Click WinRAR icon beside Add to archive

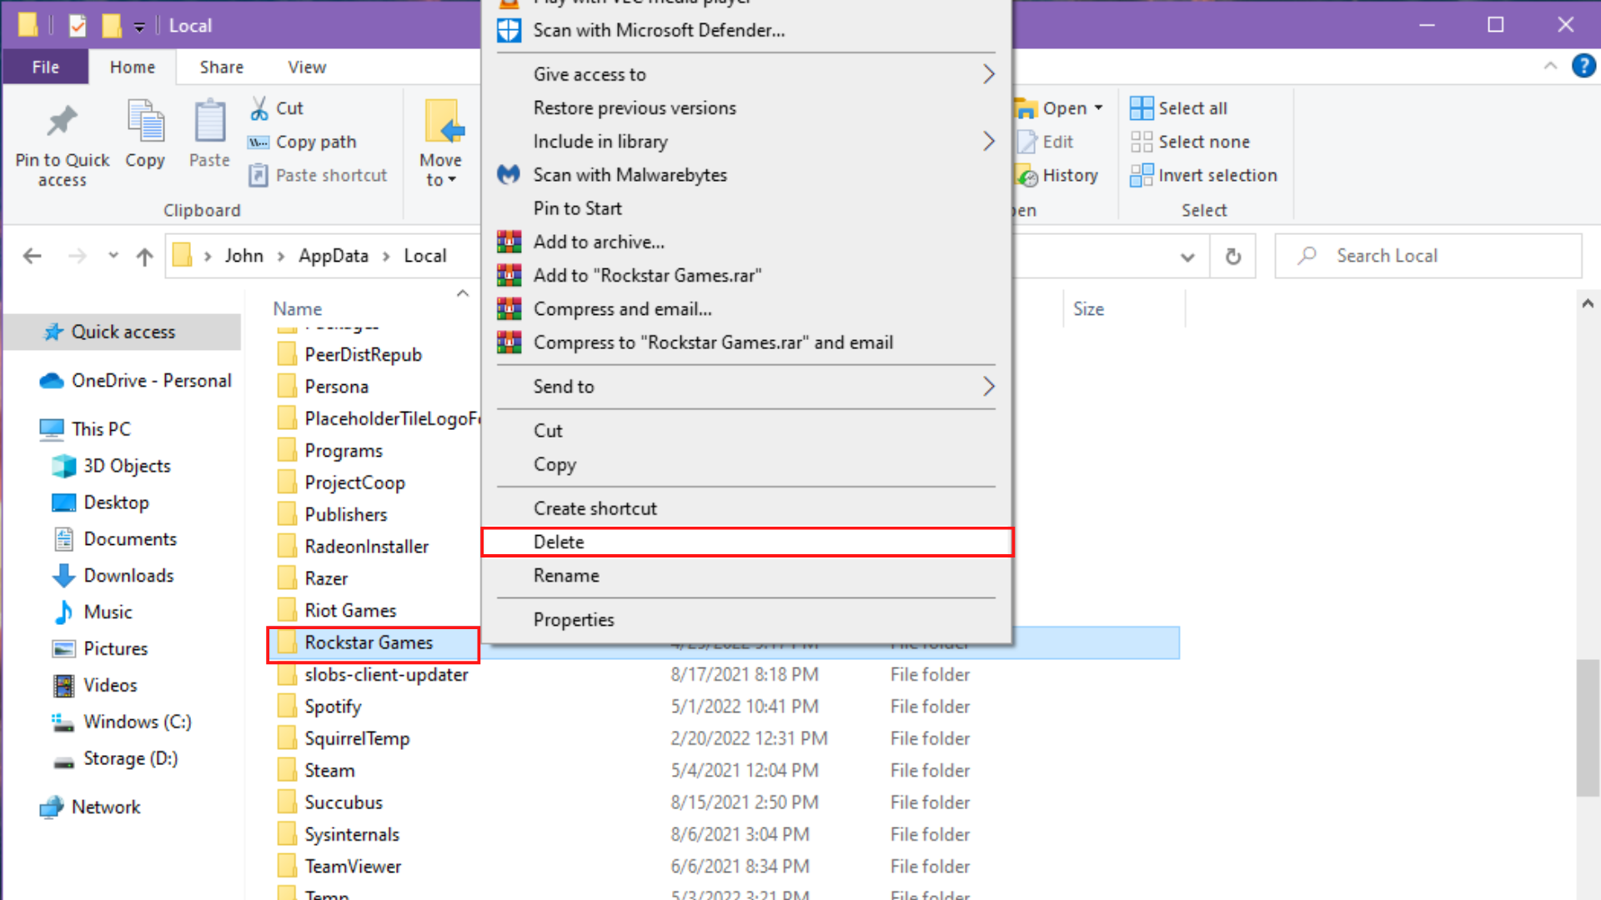(x=509, y=242)
